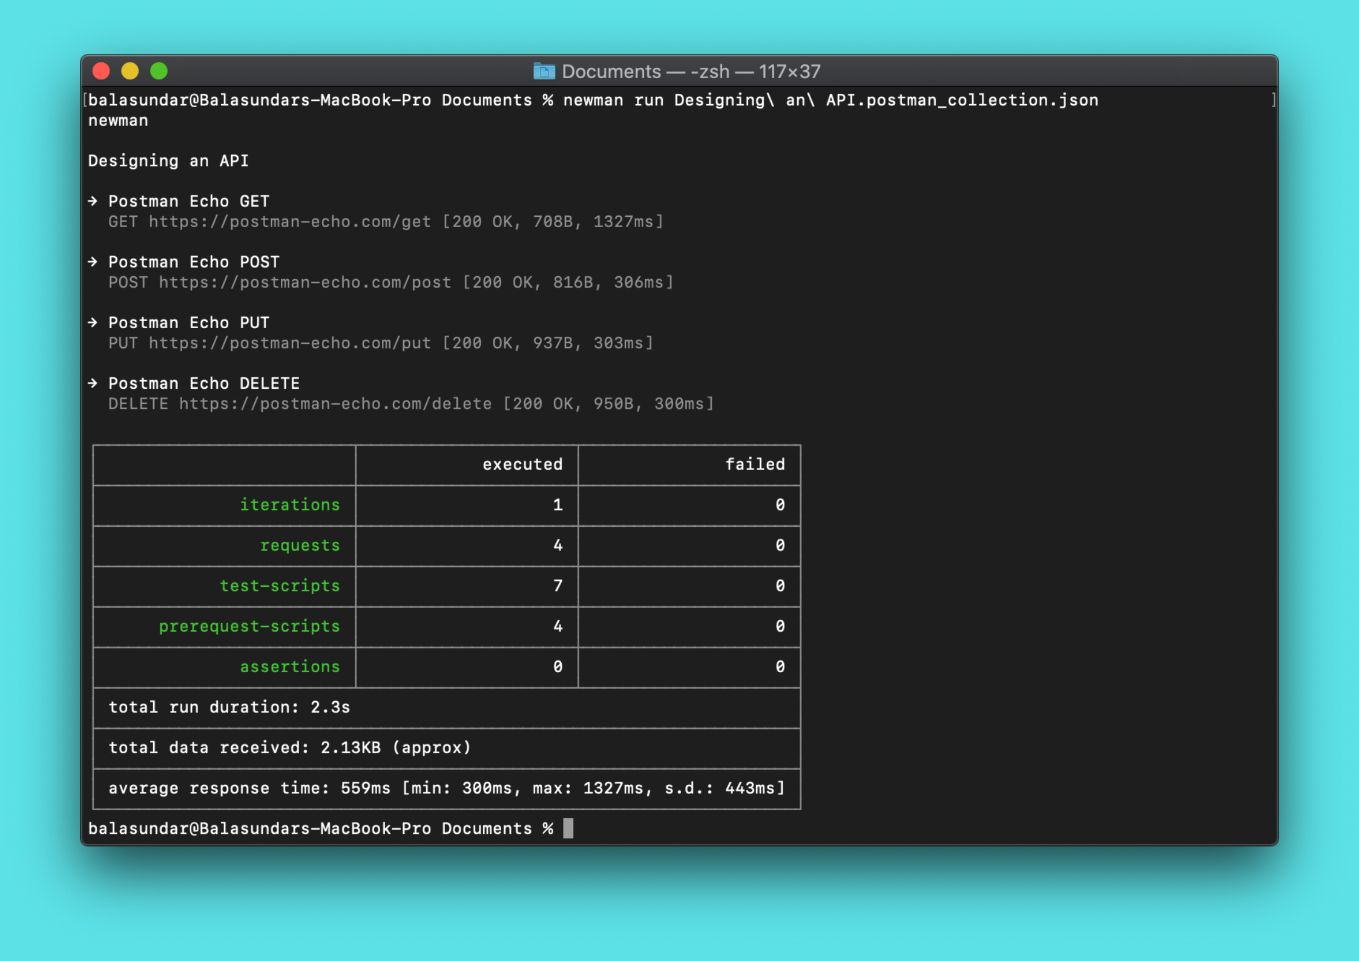This screenshot has height=961, width=1359.
Task: Click the postman-echo.com/put URL
Action: coord(290,343)
